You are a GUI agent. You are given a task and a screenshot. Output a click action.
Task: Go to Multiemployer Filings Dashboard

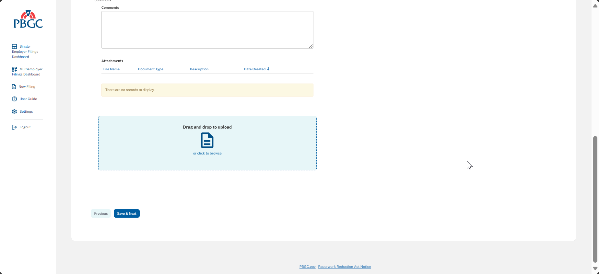tap(27, 72)
